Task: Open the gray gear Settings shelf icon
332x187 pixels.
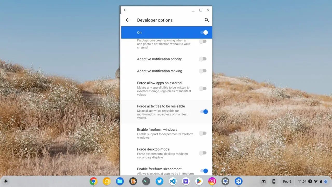Action: (x=225, y=181)
